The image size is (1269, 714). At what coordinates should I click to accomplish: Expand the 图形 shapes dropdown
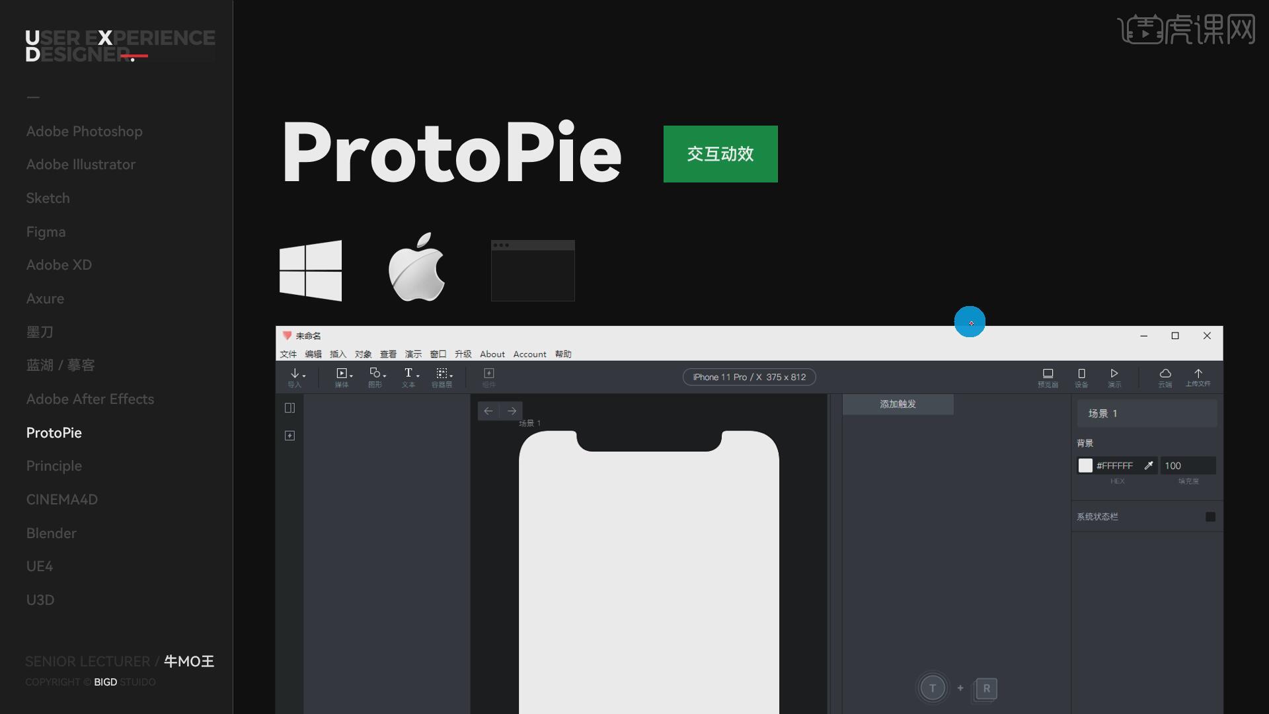coord(377,375)
